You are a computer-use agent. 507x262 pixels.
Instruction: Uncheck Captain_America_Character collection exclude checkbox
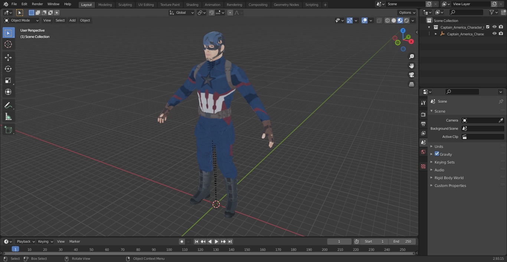tap(488, 27)
